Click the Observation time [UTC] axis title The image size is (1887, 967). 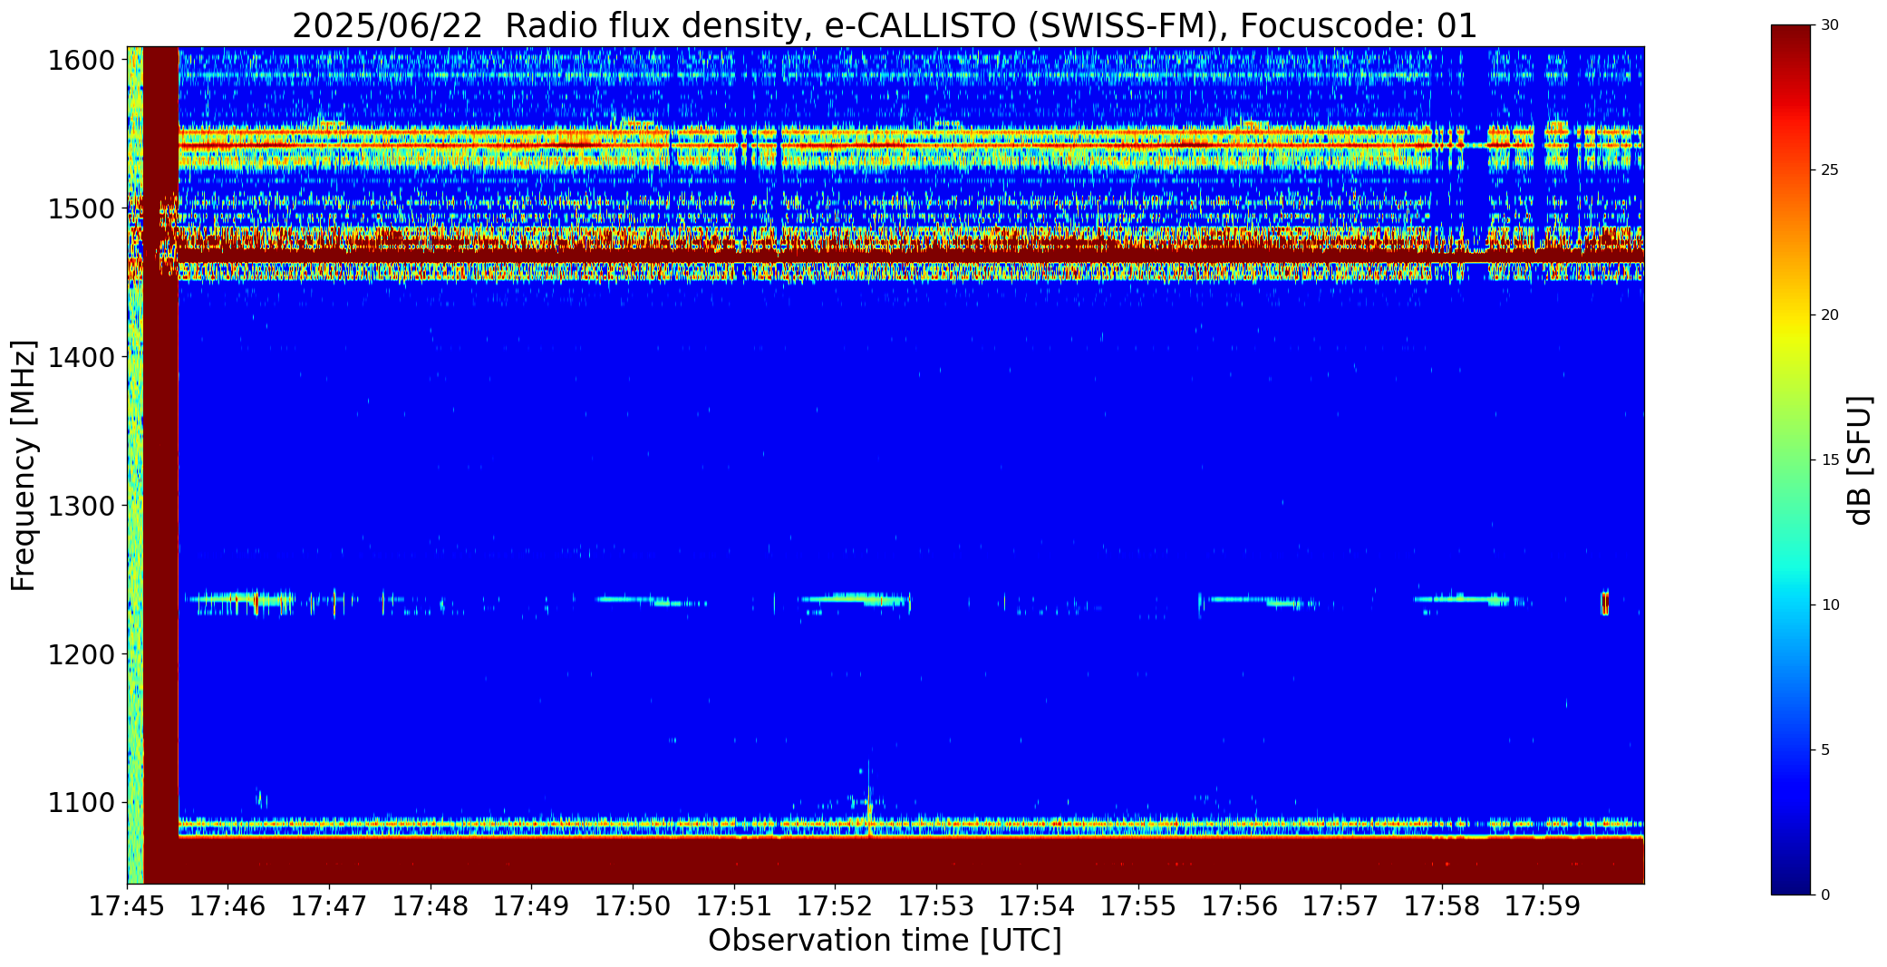(885, 941)
